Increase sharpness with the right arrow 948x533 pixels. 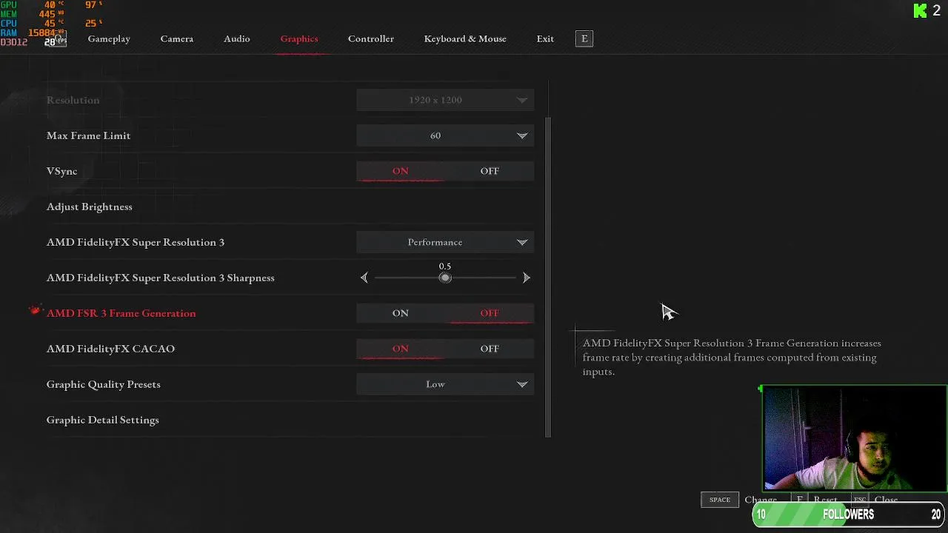[x=527, y=278]
